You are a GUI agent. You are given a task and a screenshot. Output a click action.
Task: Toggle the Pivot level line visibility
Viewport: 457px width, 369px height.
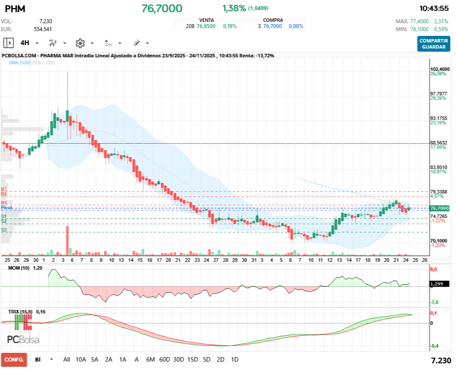point(7,208)
